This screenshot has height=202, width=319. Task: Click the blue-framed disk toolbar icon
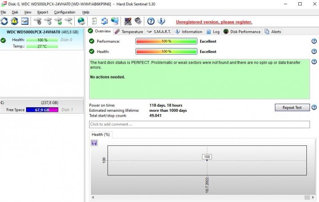tap(25, 21)
